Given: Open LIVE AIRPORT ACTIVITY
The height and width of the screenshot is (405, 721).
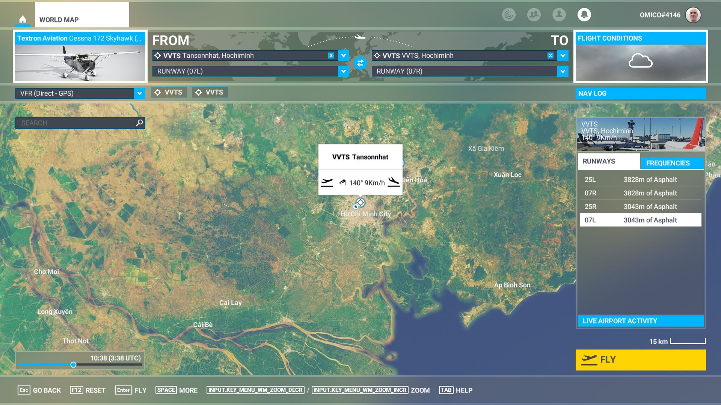Looking at the screenshot, I should click(640, 321).
